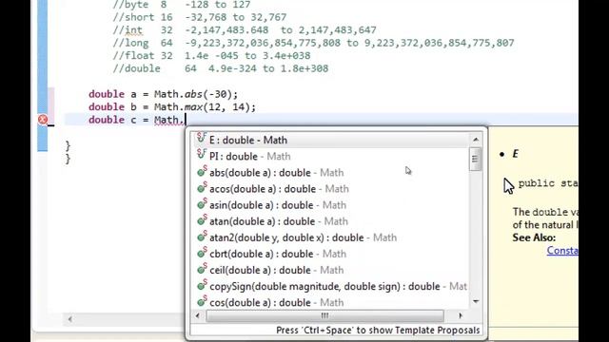
Task: Click the method icon beside ceil
Action: [202, 269]
